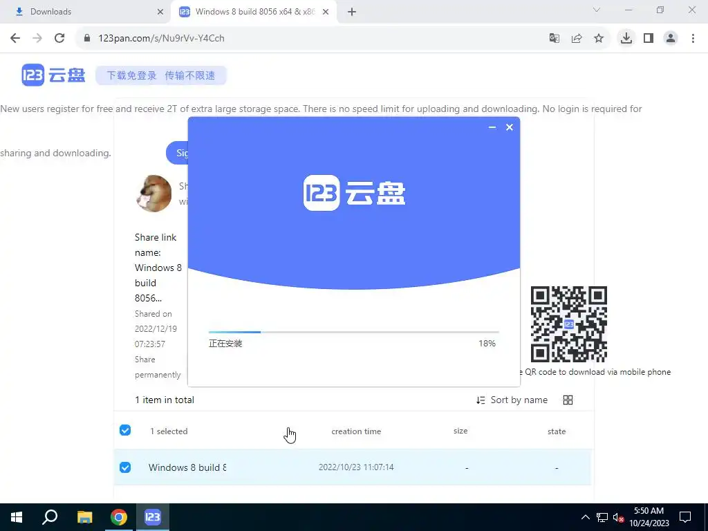Bookmark this page with the star
This screenshot has width=708, height=531.
(599, 39)
